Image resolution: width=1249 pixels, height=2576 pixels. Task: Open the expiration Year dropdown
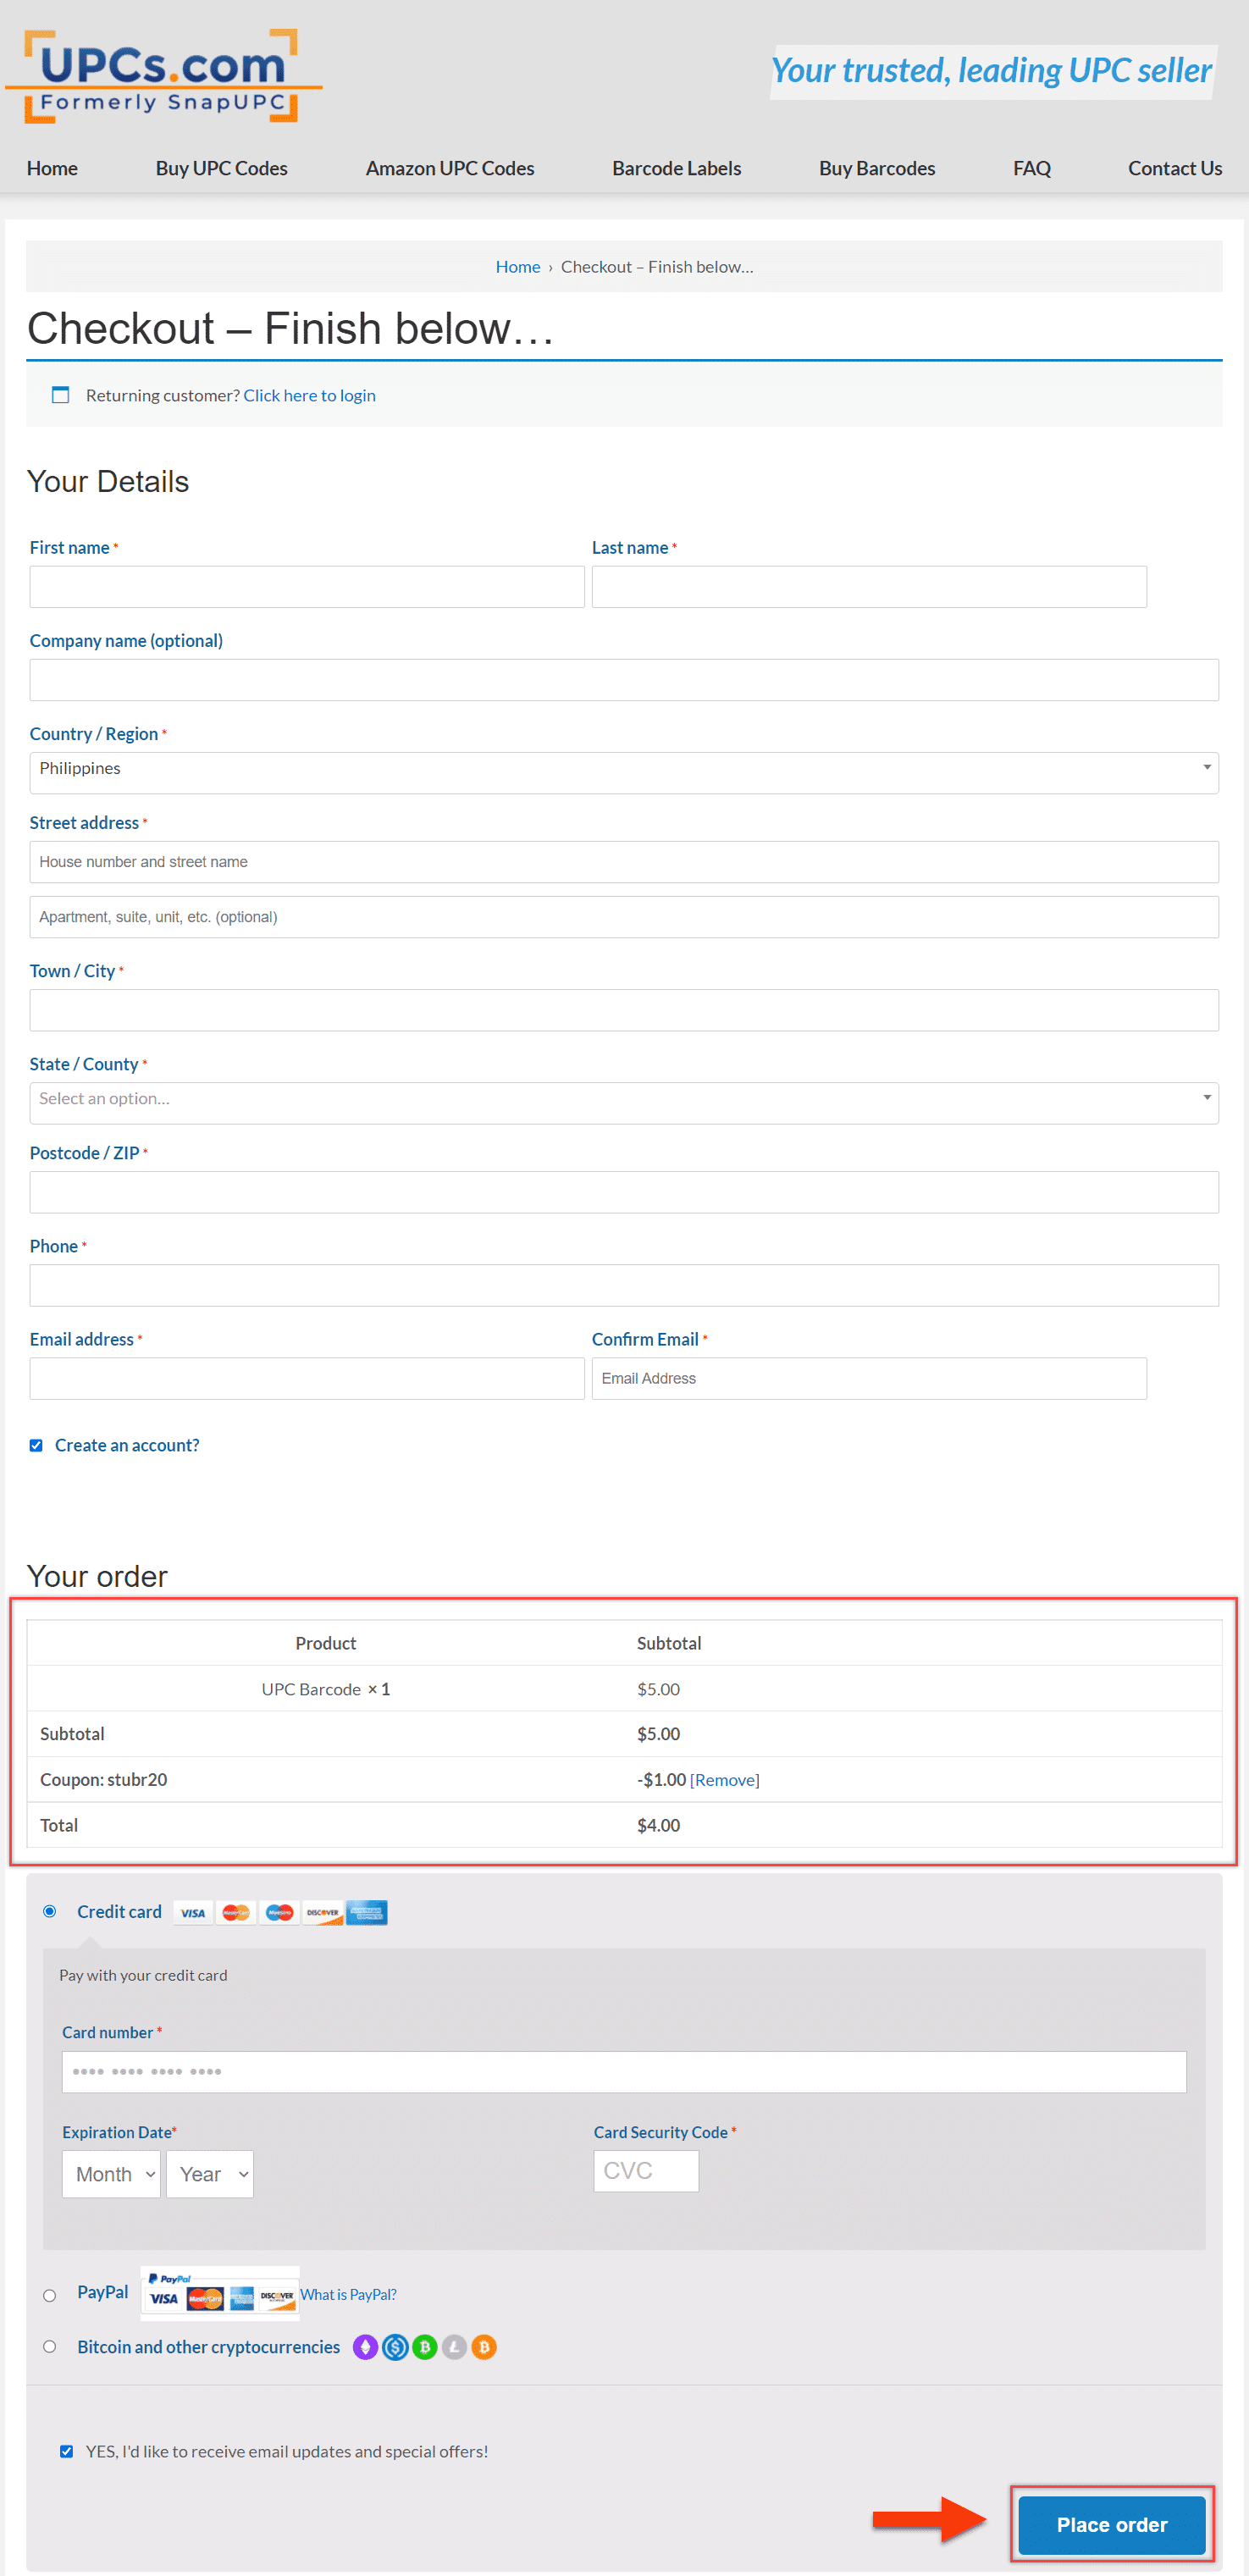click(x=210, y=2174)
